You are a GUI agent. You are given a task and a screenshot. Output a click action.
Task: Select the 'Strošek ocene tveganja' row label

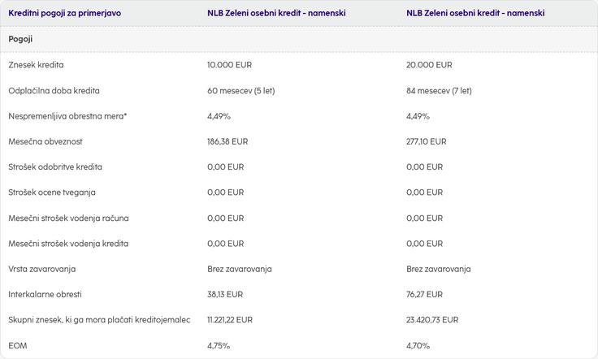pos(52,192)
